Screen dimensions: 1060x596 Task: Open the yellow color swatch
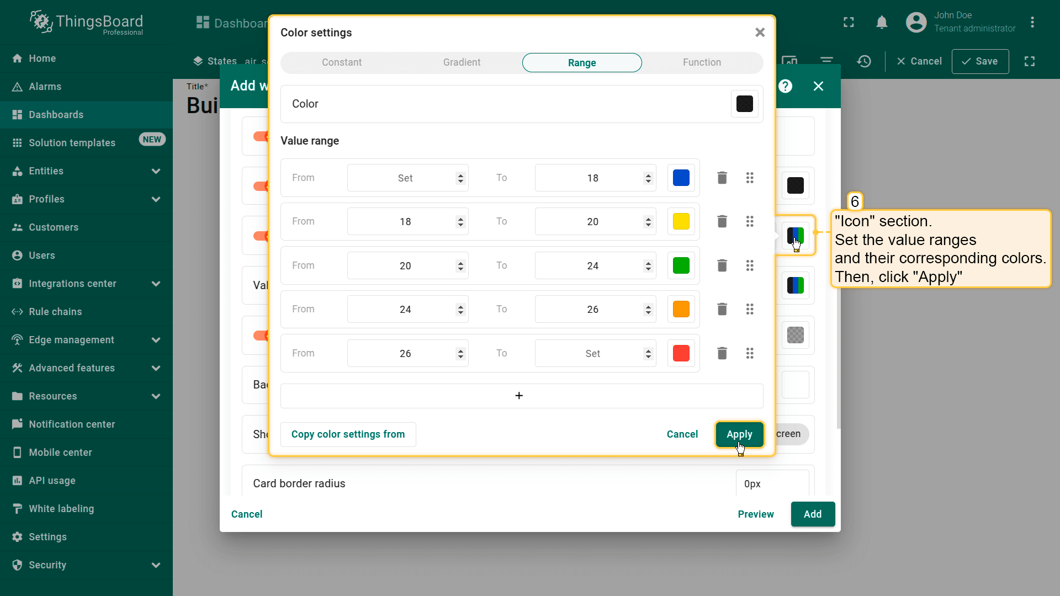pos(681,222)
